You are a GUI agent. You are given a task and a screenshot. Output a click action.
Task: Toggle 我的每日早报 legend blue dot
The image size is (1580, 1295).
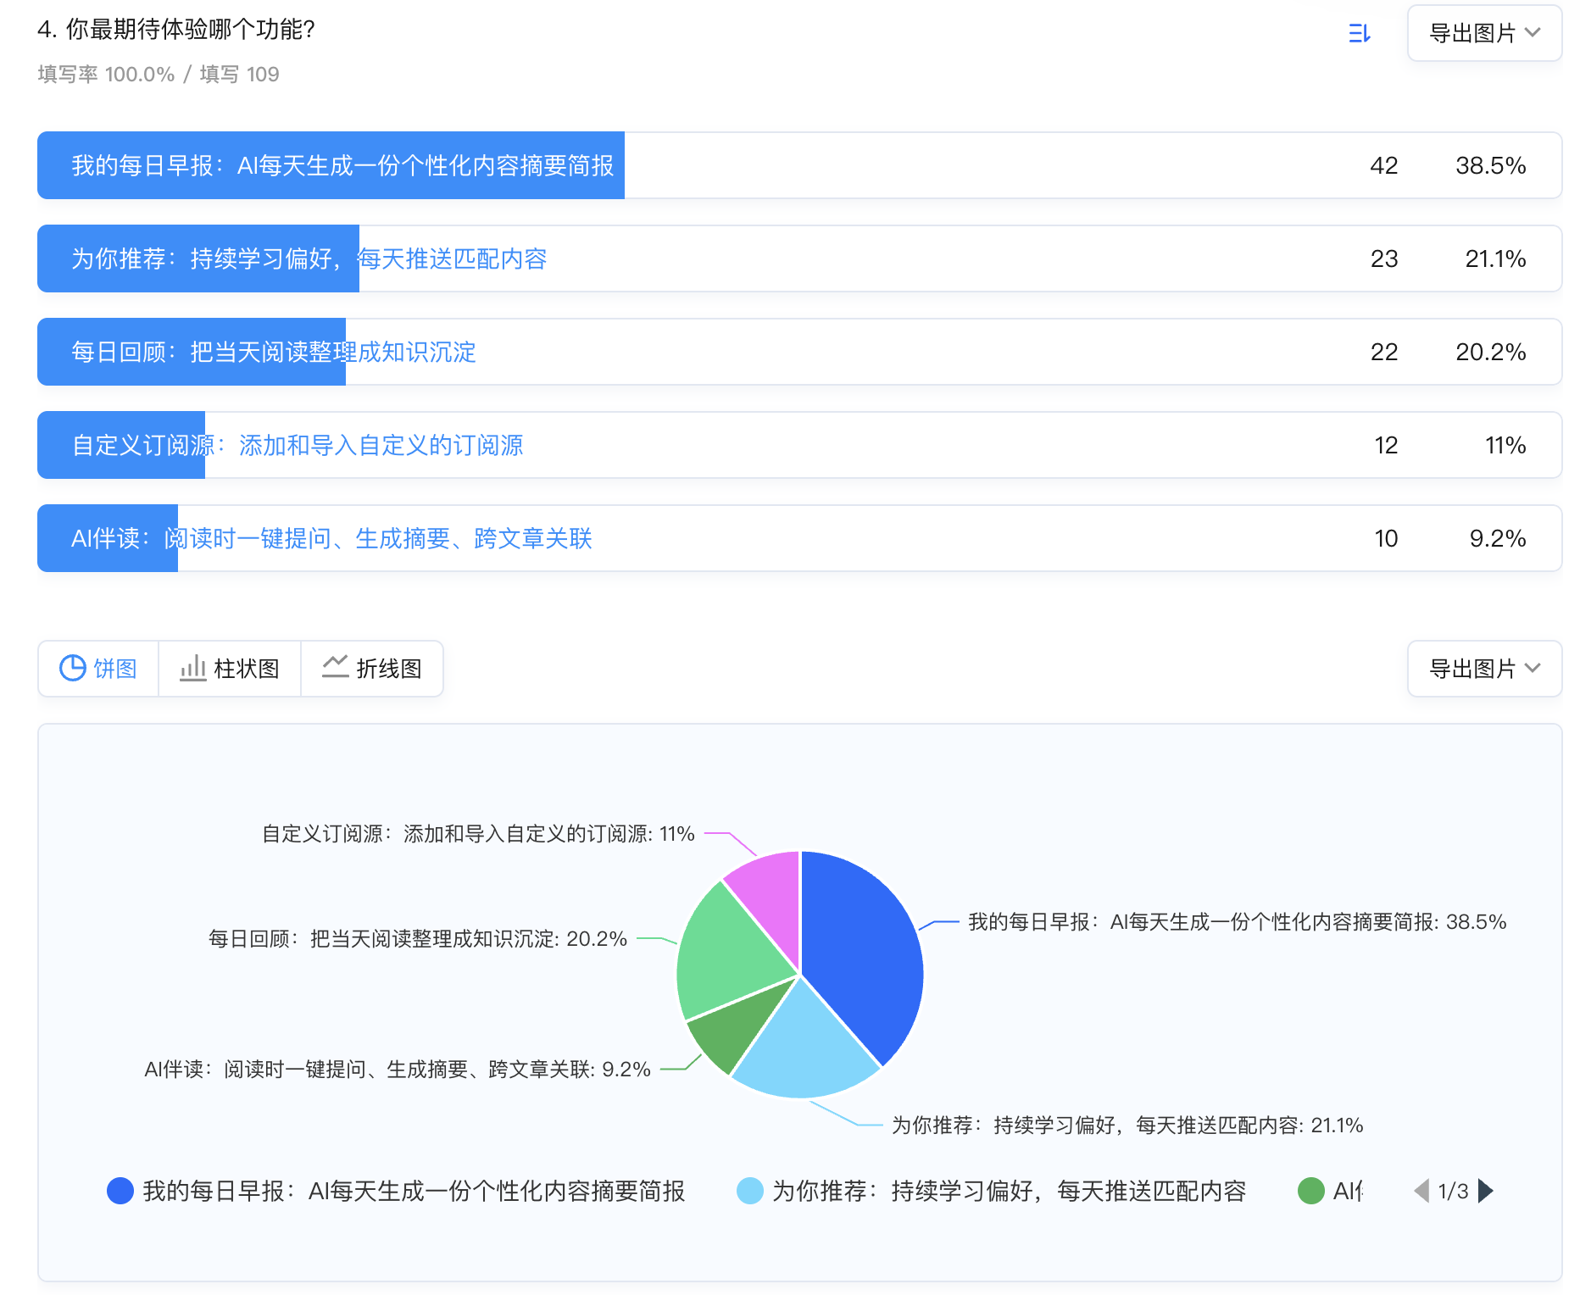[120, 1191]
